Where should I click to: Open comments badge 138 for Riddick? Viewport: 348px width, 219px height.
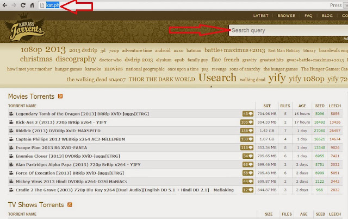click(x=247, y=131)
